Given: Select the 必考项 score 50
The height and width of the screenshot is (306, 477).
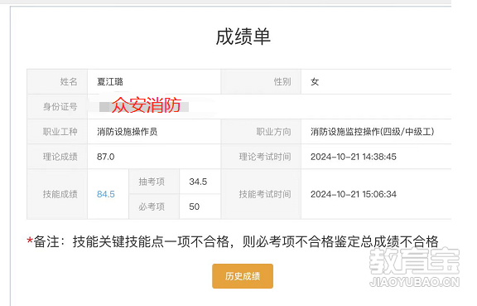Looking at the screenshot, I should (194, 206).
